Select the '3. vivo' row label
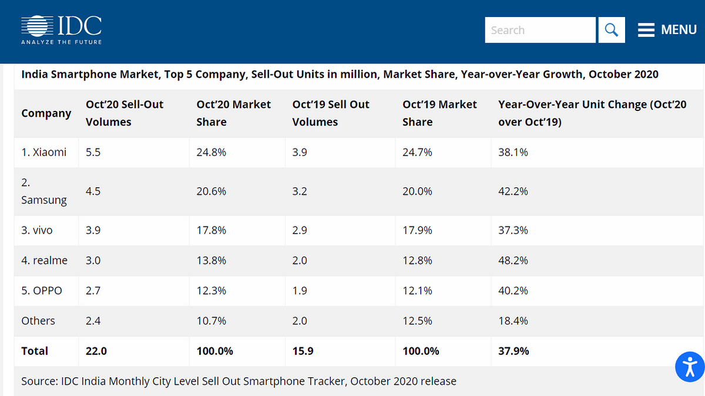The image size is (705, 396). pyautogui.click(x=37, y=231)
